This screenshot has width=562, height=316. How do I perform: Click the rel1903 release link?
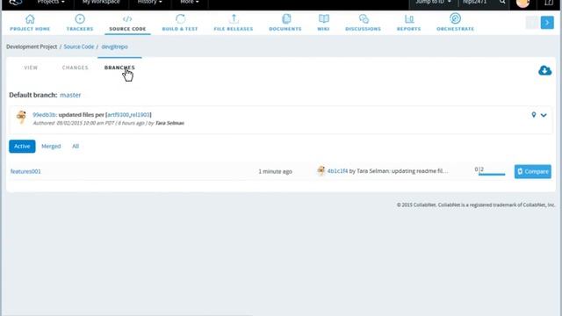[x=140, y=115]
